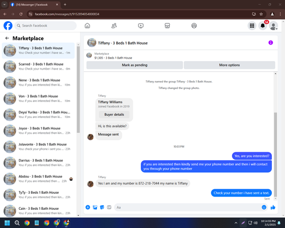Click the 'Yes, are you interested?' message bubble

(x=252, y=156)
